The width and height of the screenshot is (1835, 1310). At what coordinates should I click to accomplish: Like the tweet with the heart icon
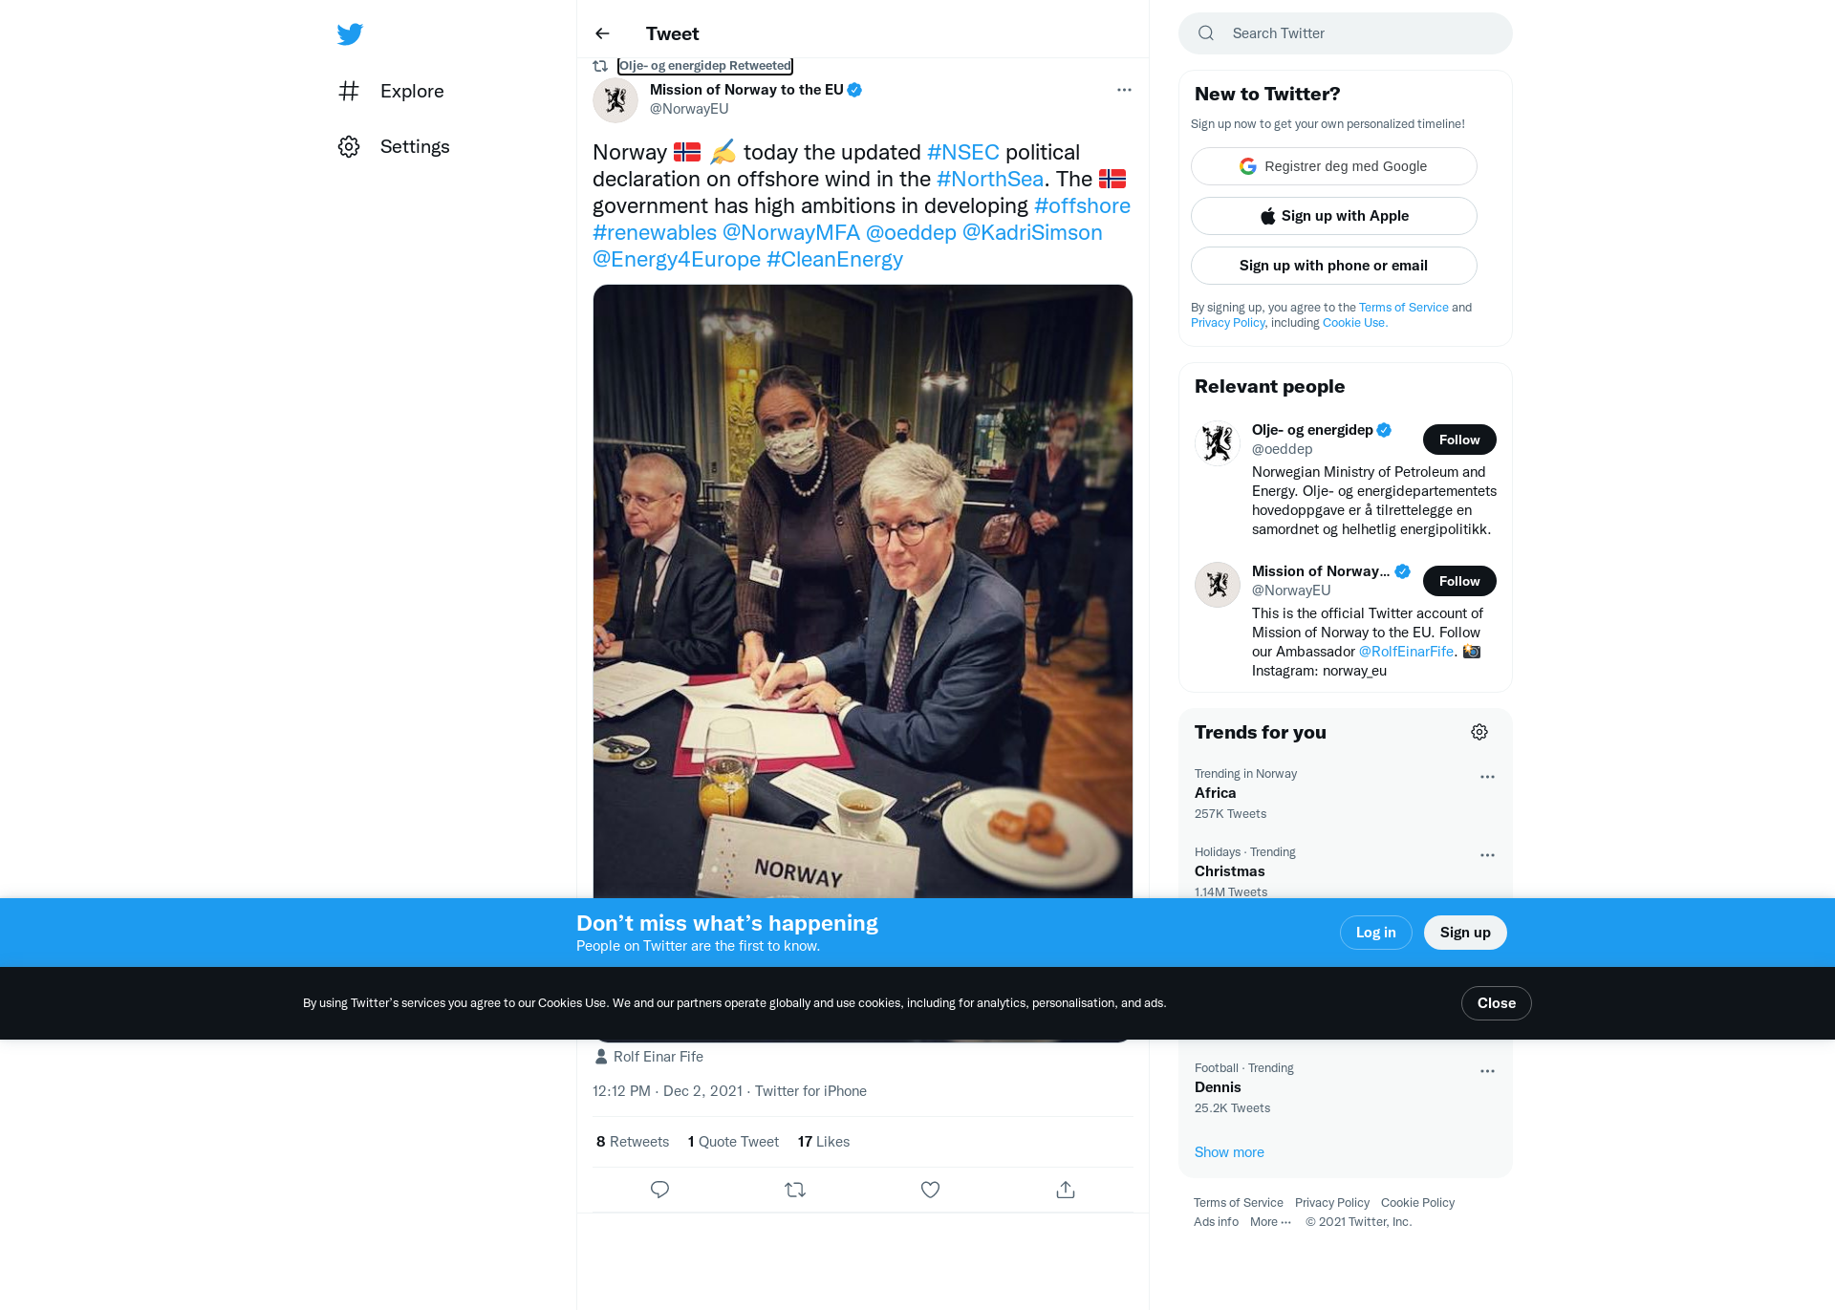(x=930, y=1190)
